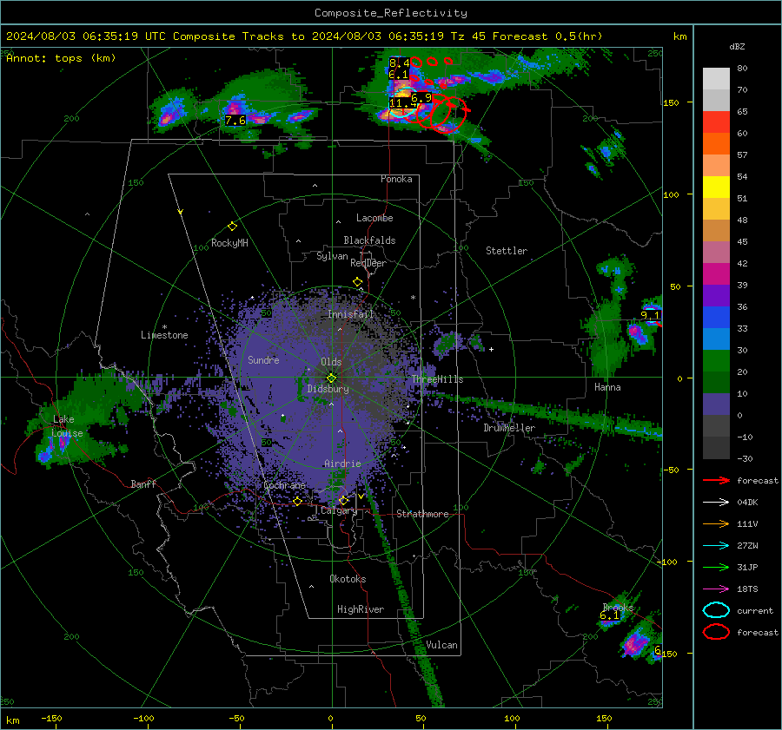782x730 pixels.
Task: Pick the purple swatch in dBZ scale
Action: (x=716, y=295)
